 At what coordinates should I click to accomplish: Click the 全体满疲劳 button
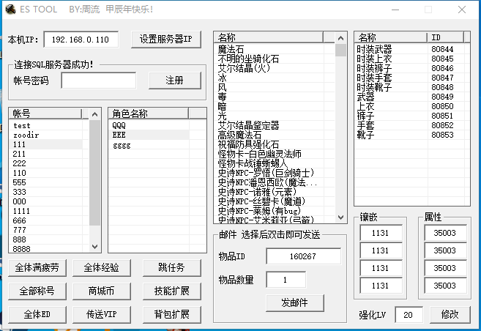pos(37,268)
